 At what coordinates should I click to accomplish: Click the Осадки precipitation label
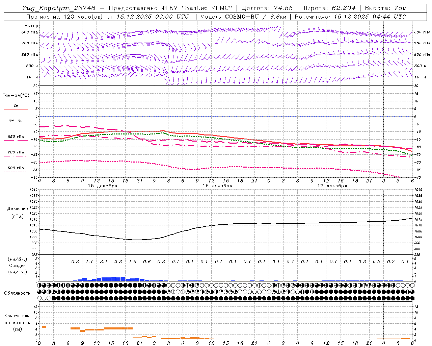click(17, 266)
